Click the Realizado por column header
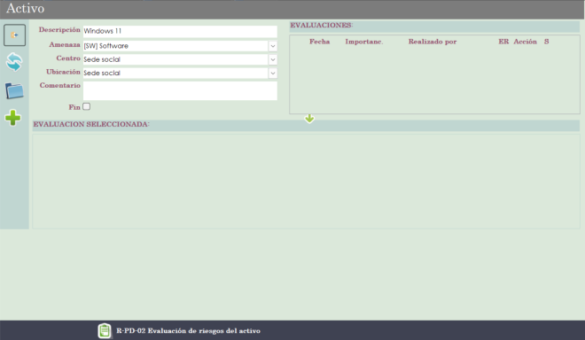 tap(433, 42)
